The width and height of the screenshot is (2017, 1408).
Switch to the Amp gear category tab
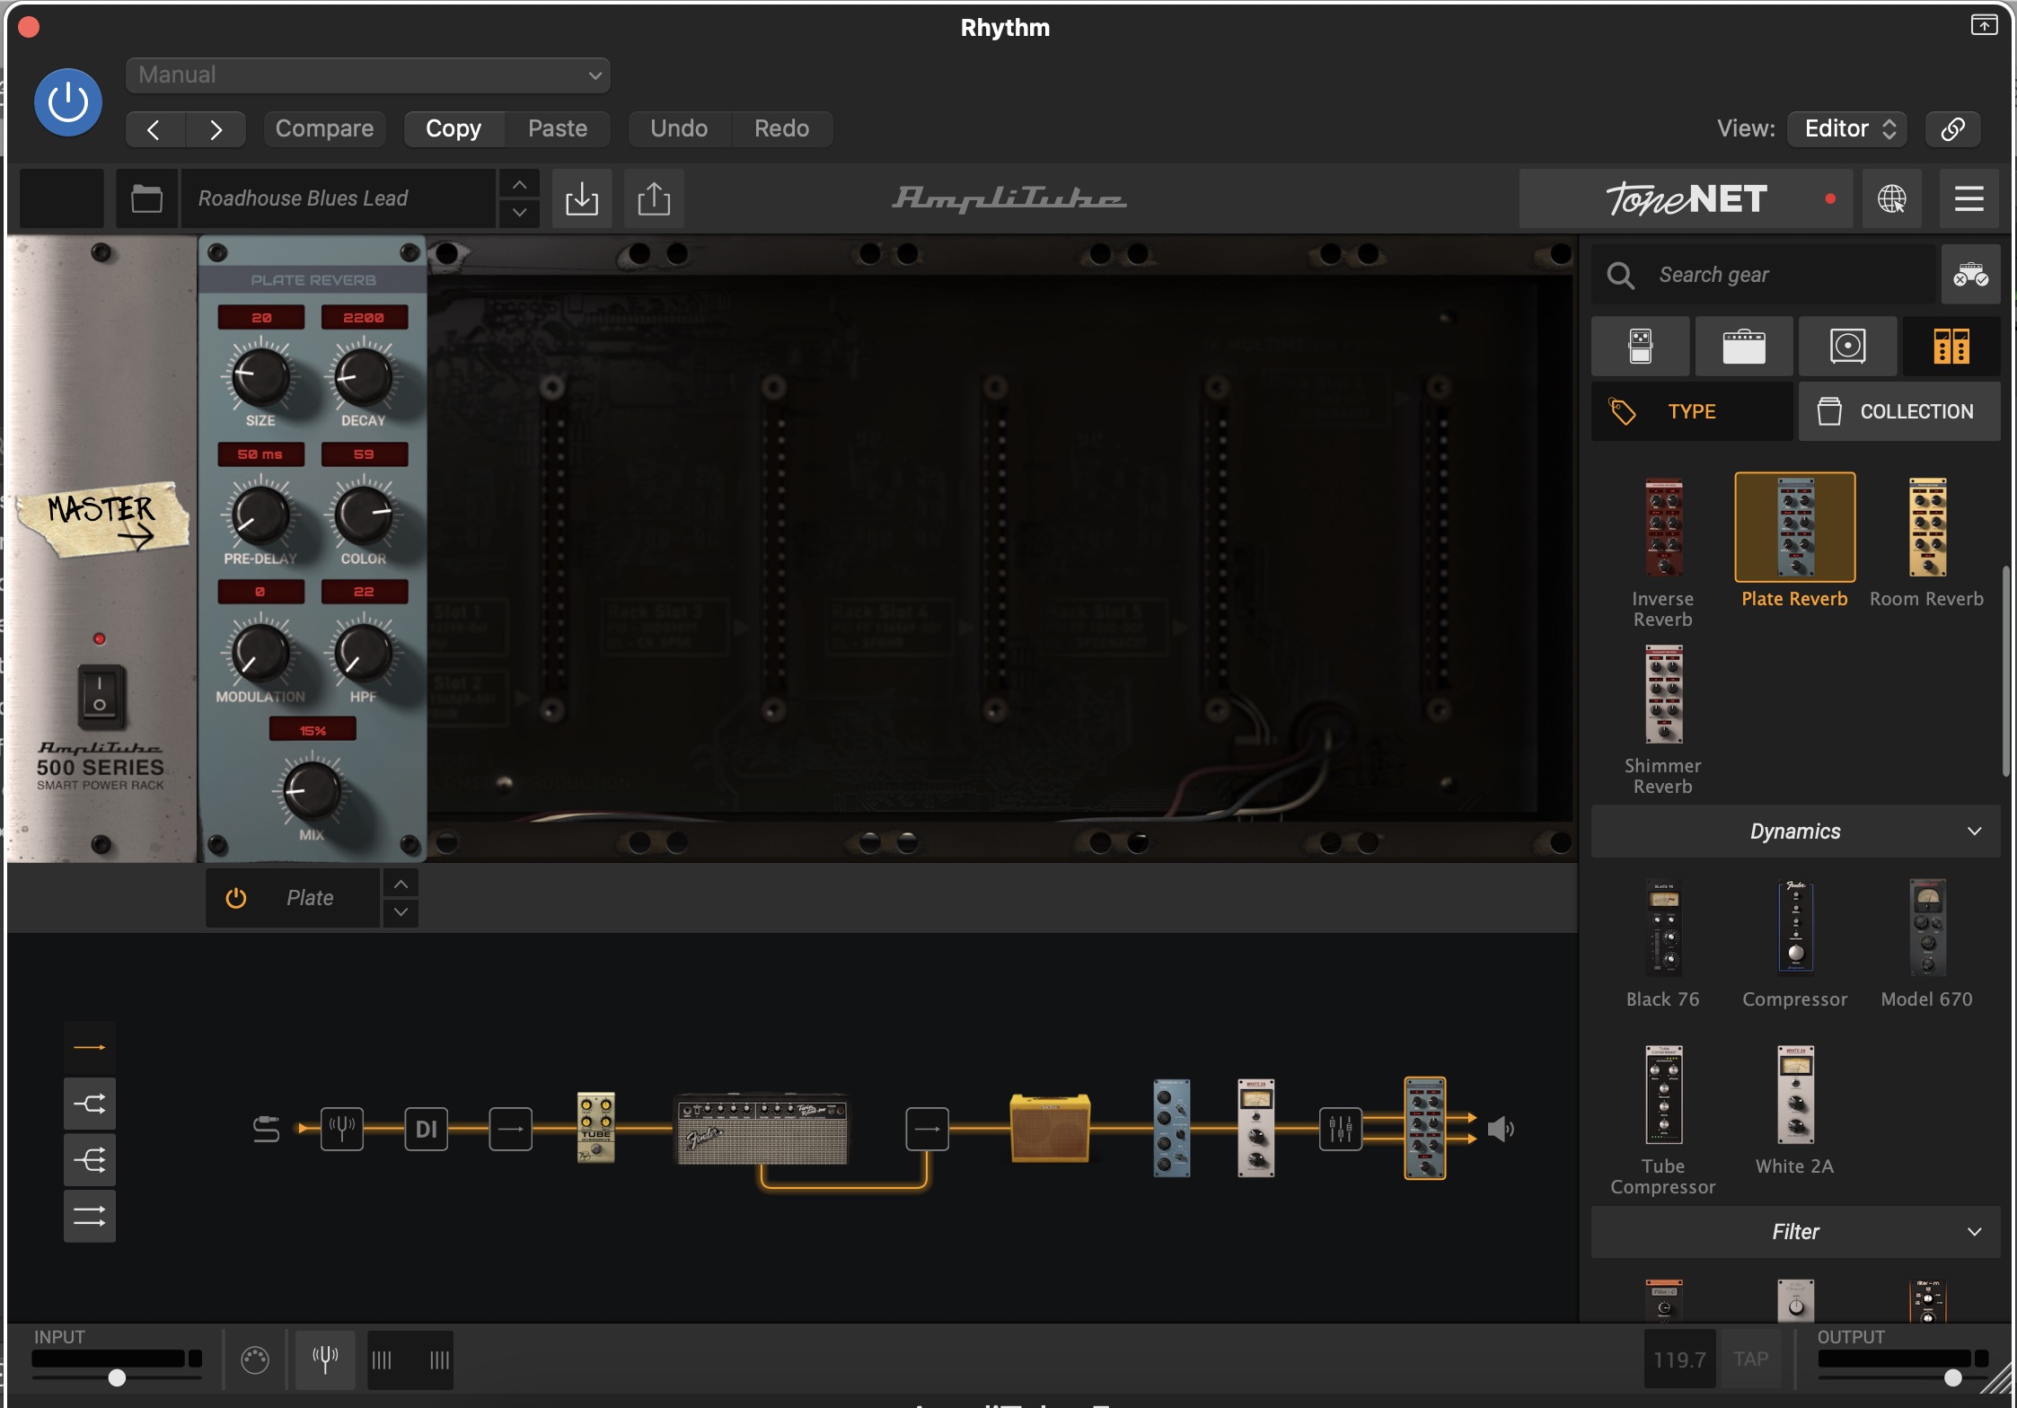pos(1744,346)
